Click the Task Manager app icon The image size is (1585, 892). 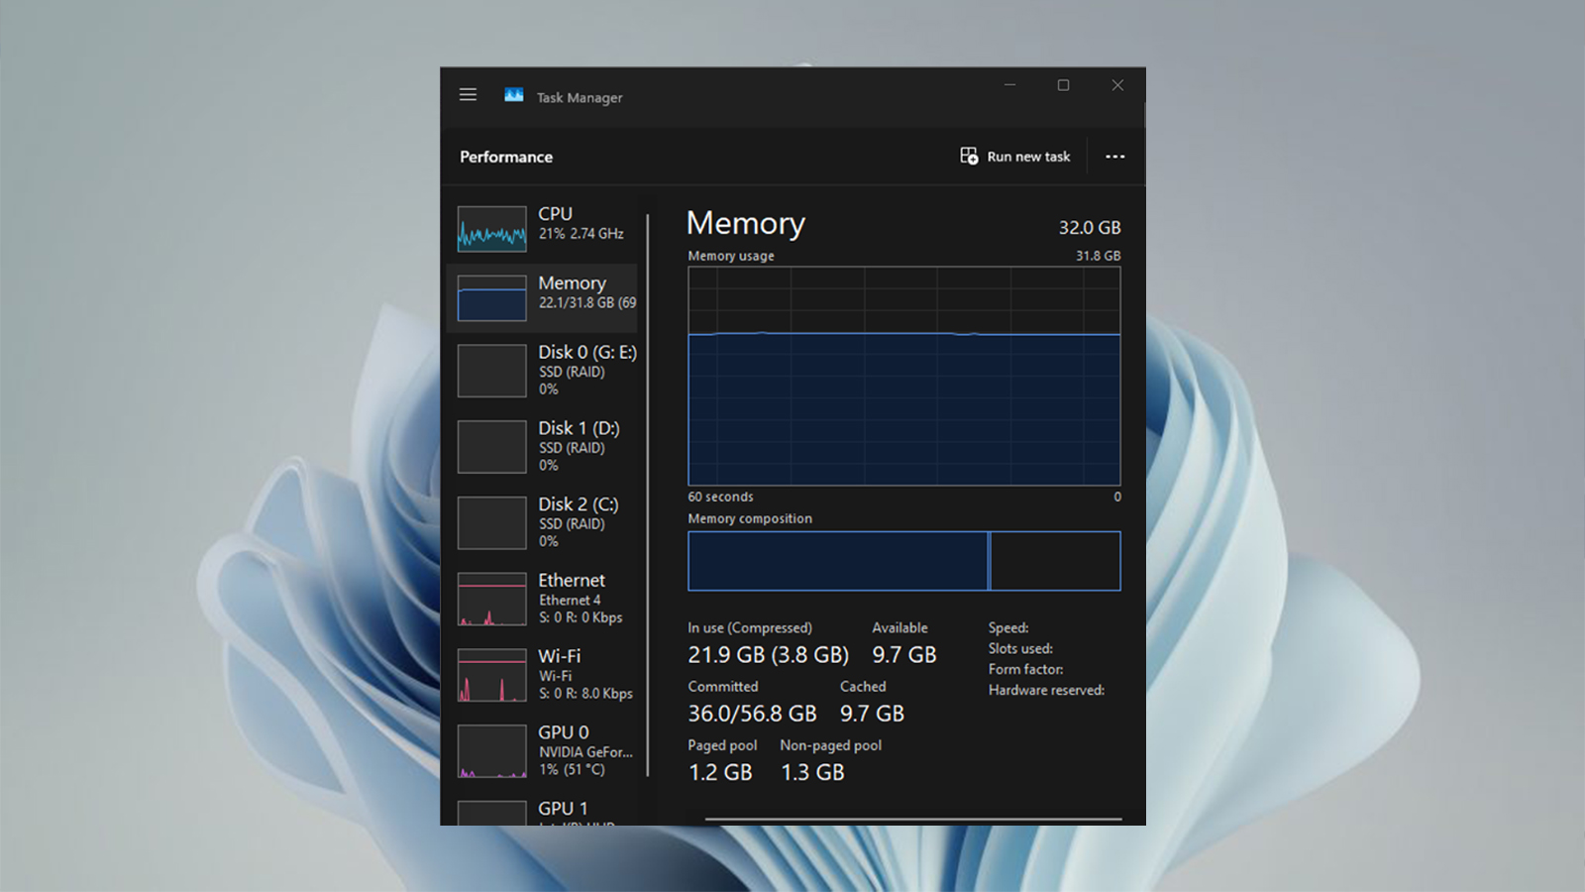pos(513,95)
